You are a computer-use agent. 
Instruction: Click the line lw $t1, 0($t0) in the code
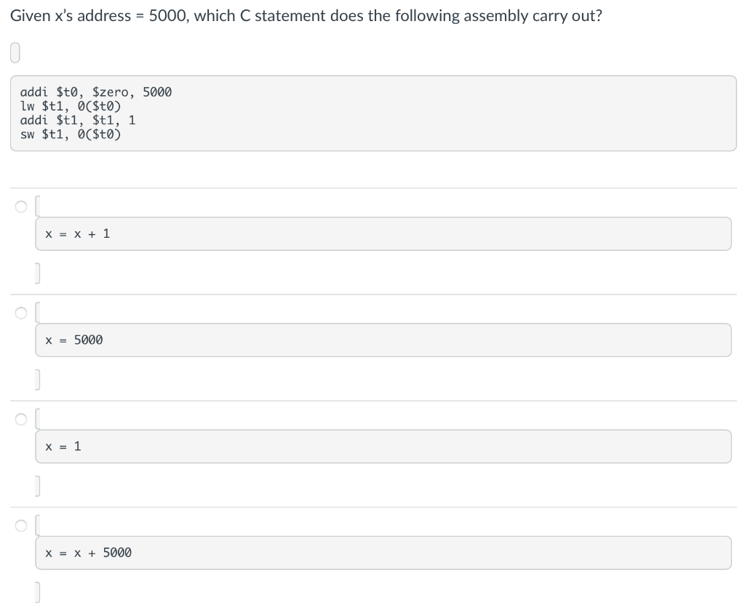point(71,105)
